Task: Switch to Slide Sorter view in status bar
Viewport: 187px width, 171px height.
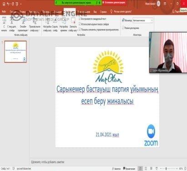Action: [x=146, y=168]
